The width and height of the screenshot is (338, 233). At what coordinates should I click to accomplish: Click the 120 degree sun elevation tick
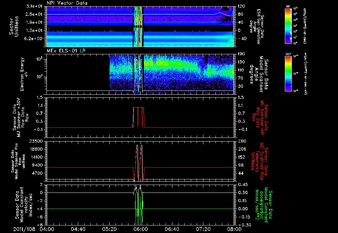pyautogui.click(x=241, y=6)
